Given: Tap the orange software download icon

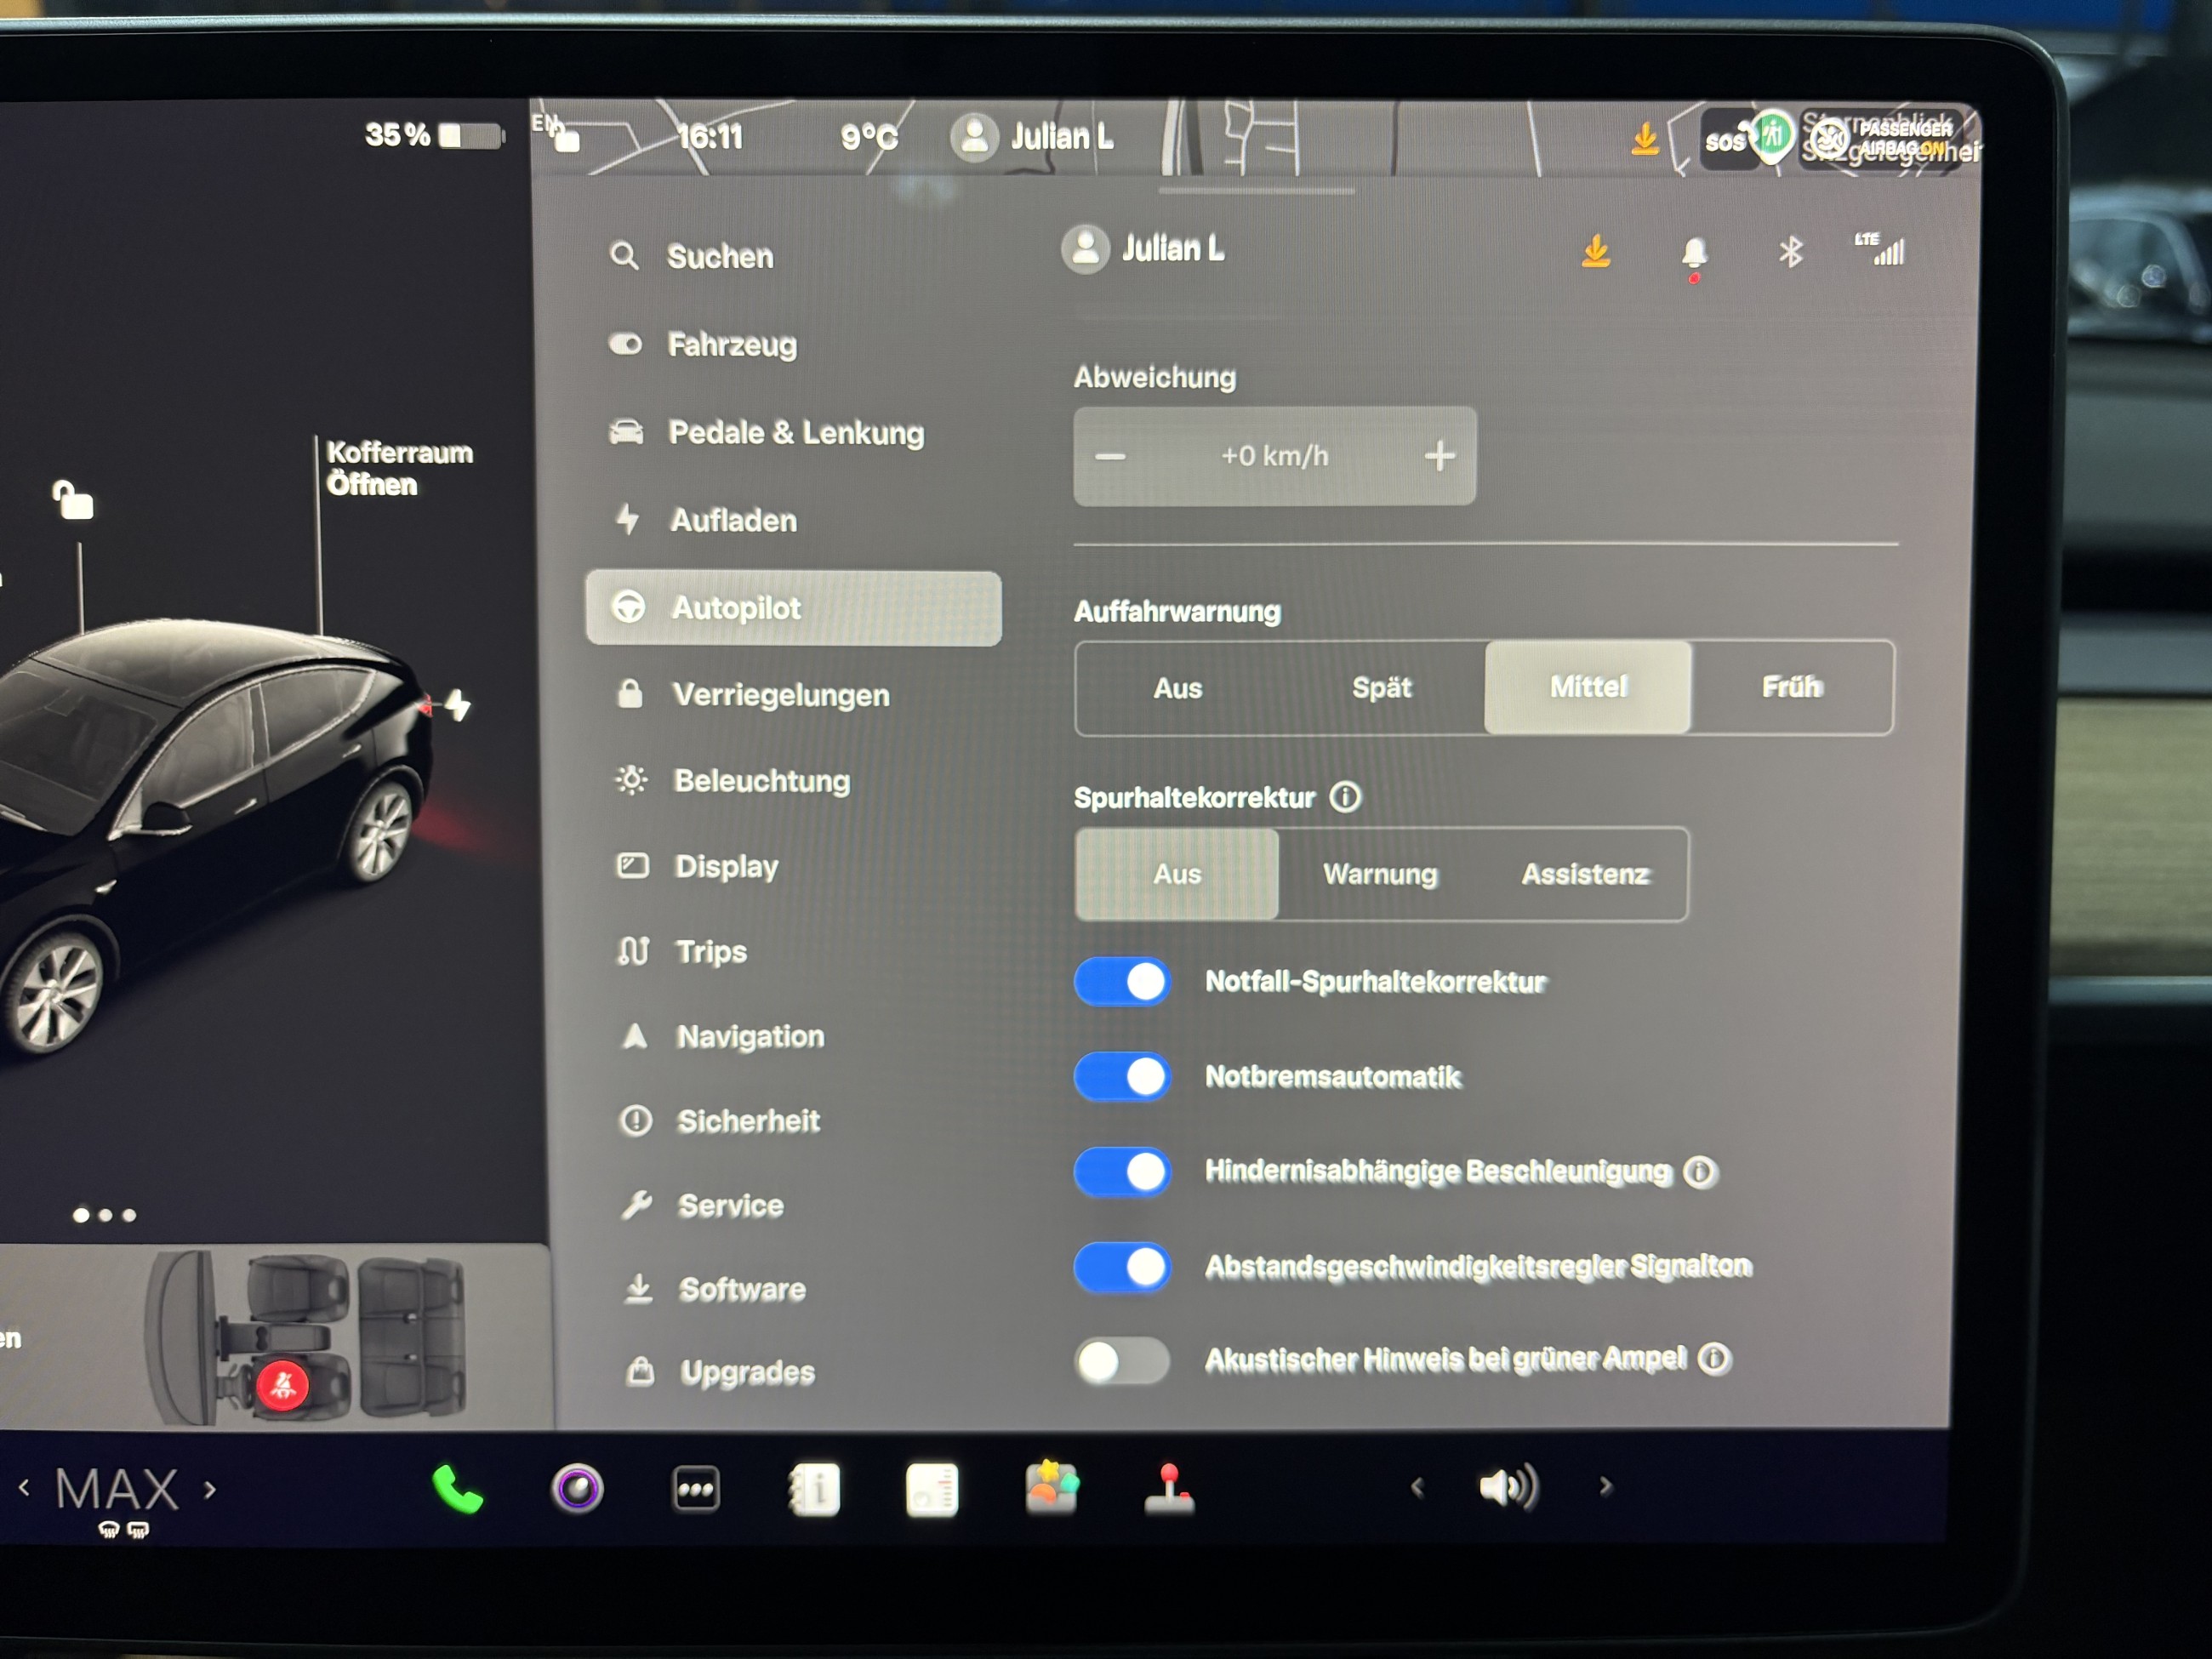Looking at the screenshot, I should pos(1596,251).
